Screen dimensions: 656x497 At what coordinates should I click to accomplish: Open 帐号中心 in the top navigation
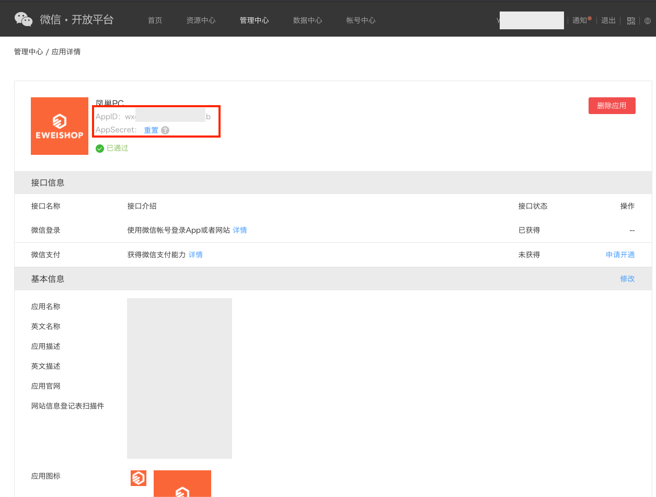[361, 20]
